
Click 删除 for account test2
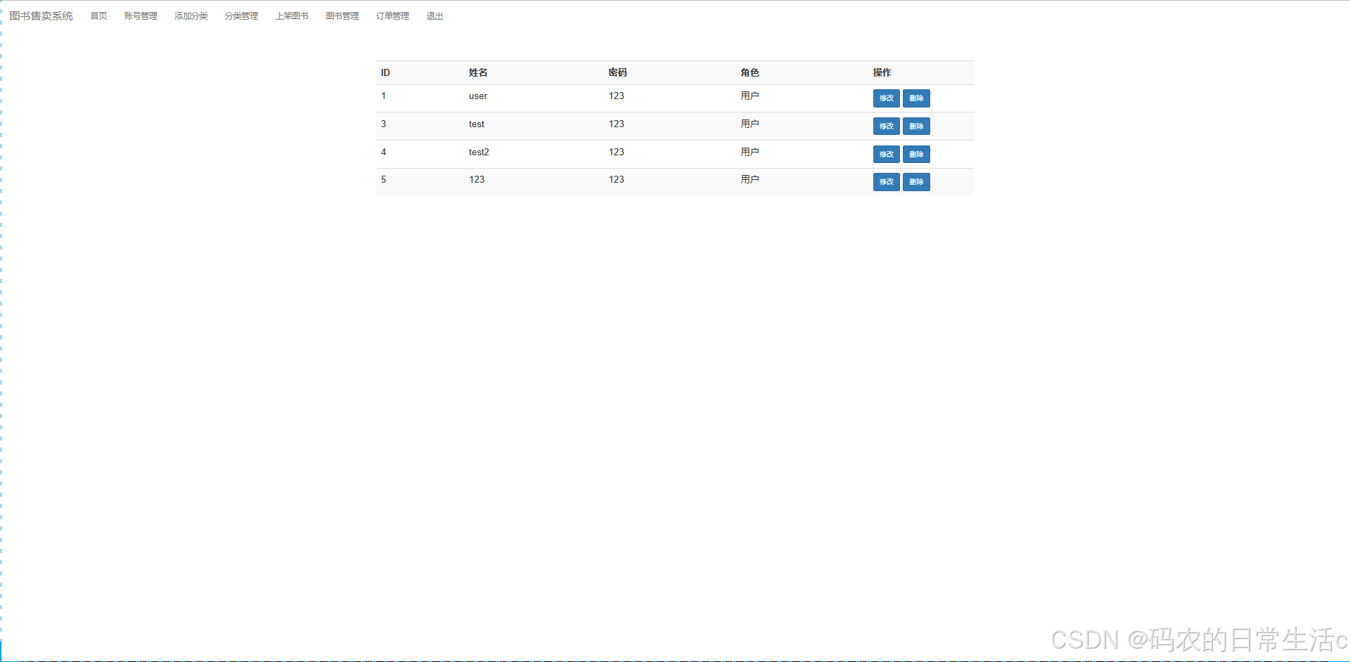[x=915, y=154]
